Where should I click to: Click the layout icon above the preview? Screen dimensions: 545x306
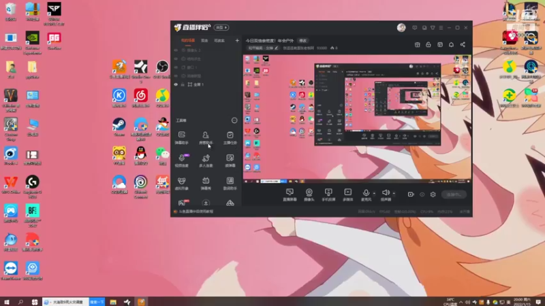(440, 44)
